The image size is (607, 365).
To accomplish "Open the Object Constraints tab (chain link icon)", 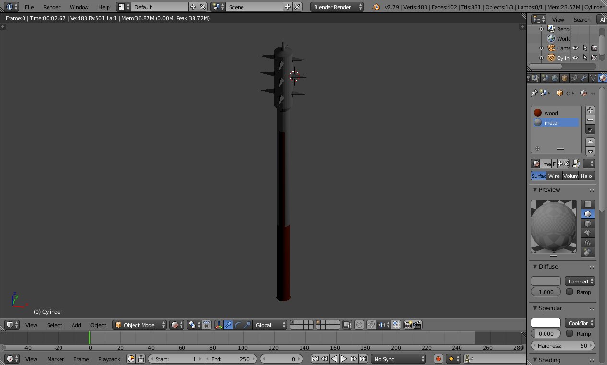I will (574, 77).
